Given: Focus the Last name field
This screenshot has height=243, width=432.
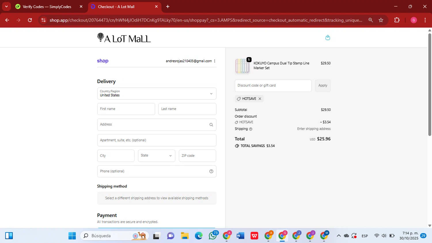Looking at the screenshot, I should (187, 109).
